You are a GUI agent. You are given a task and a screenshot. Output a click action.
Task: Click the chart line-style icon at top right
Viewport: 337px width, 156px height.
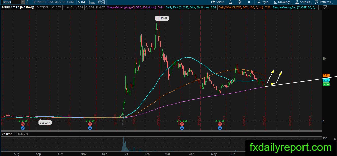coord(325,8)
